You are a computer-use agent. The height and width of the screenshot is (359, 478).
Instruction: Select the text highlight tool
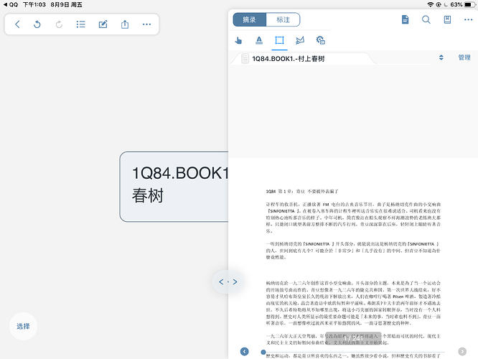pyautogui.click(x=259, y=40)
